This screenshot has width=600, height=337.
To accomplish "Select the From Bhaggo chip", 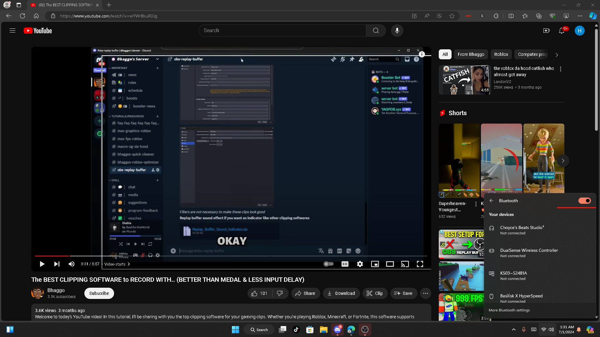I will 471,54.
